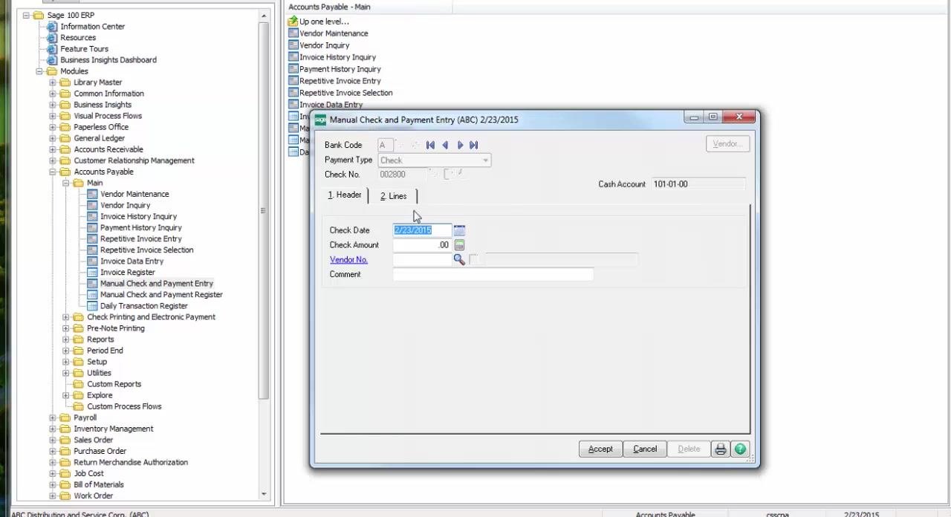Click Manual Check and Payment Register tree icon
The height and width of the screenshot is (517, 951).
[x=92, y=295]
